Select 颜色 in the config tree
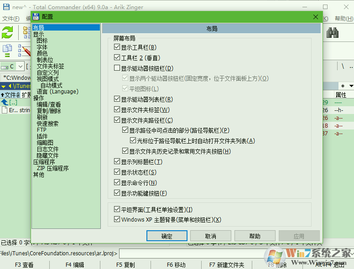This screenshot has height=269, width=354. click(x=42, y=53)
